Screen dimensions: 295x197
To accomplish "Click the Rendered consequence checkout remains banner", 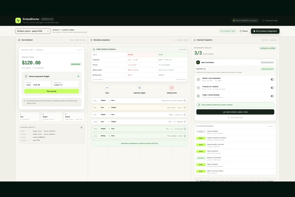I will click(139, 143).
